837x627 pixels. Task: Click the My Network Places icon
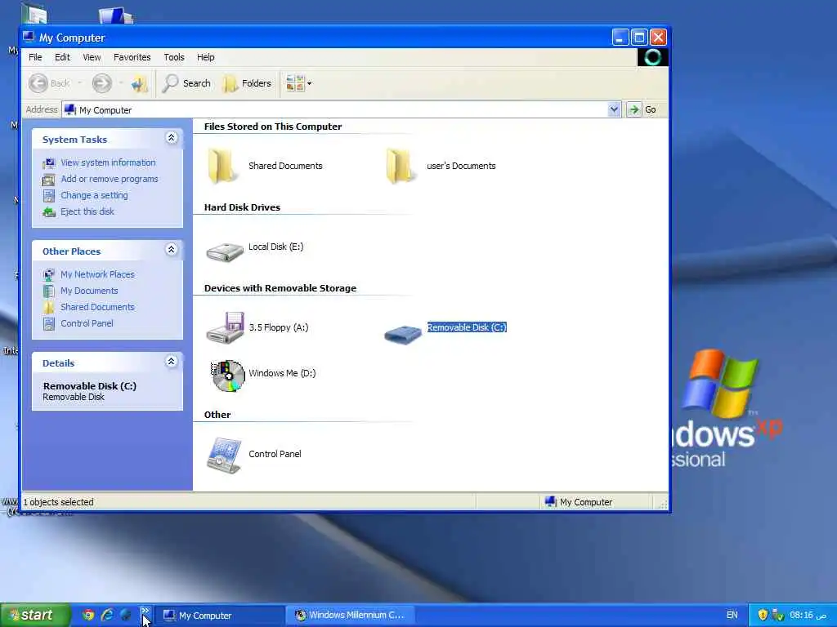[48, 275]
